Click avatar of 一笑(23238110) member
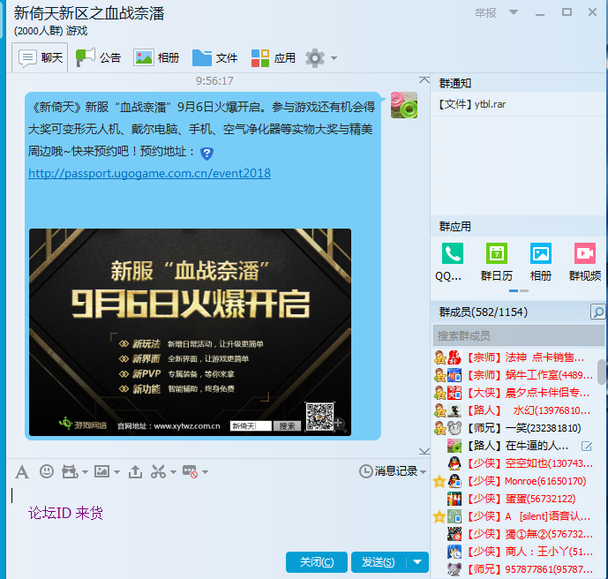The width and height of the screenshot is (608, 579). coord(454,428)
